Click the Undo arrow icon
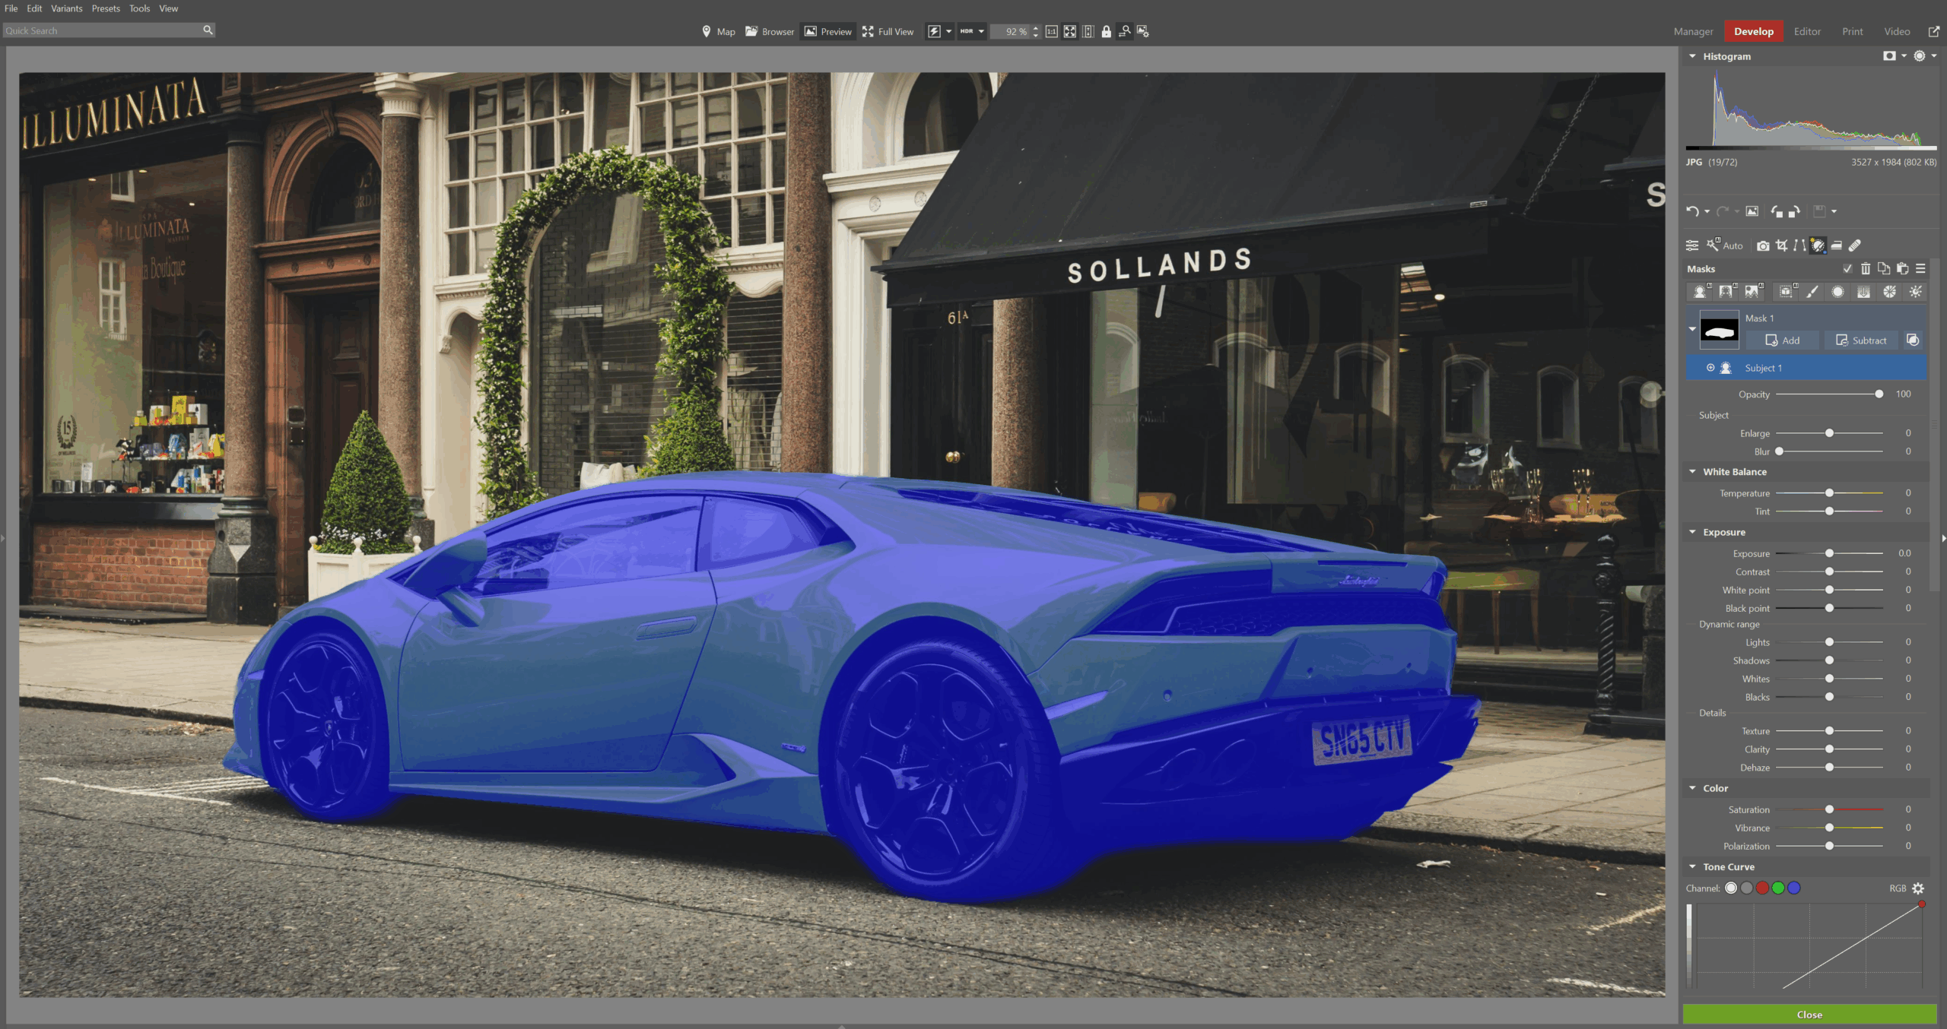This screenshot has height=1029, width=1947. coord(1692,211)
